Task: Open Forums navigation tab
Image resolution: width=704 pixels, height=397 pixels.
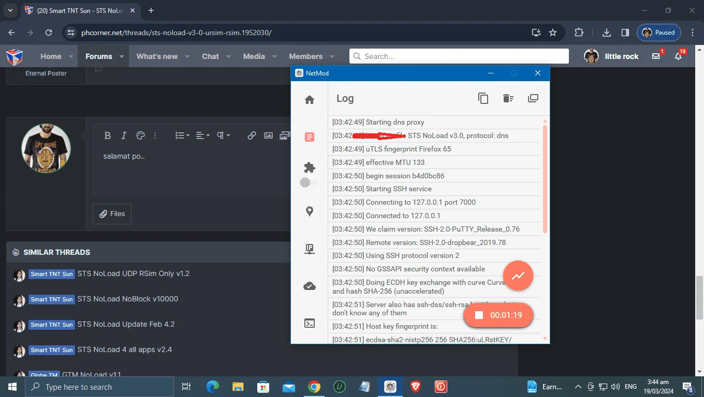Action: pos(99,56)
